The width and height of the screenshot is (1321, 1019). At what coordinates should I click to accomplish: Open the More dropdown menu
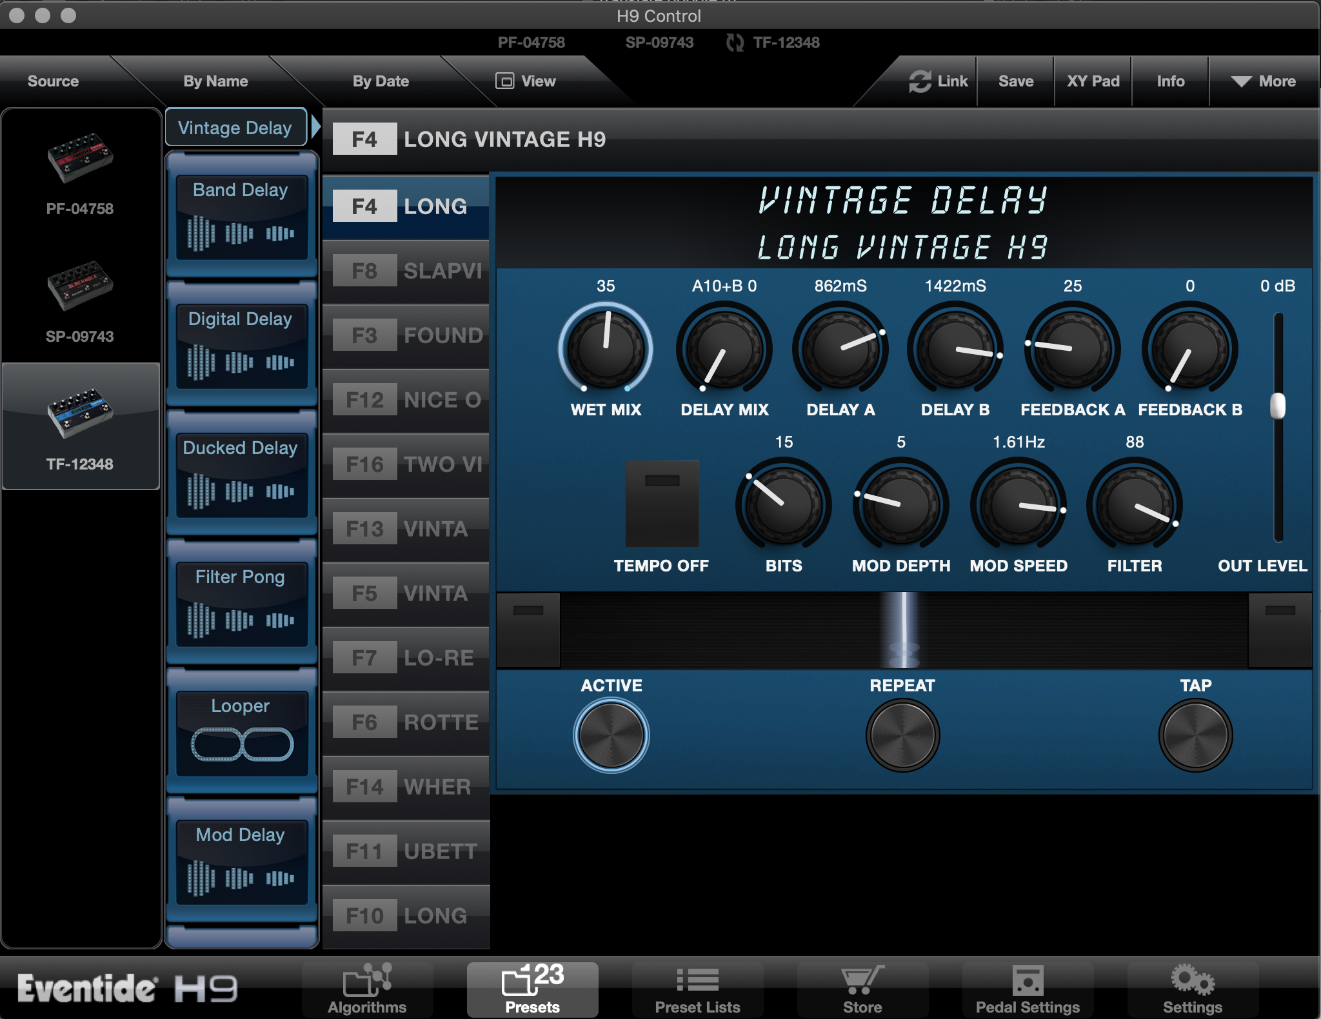pyautogui.click(x=1263, y=81)
